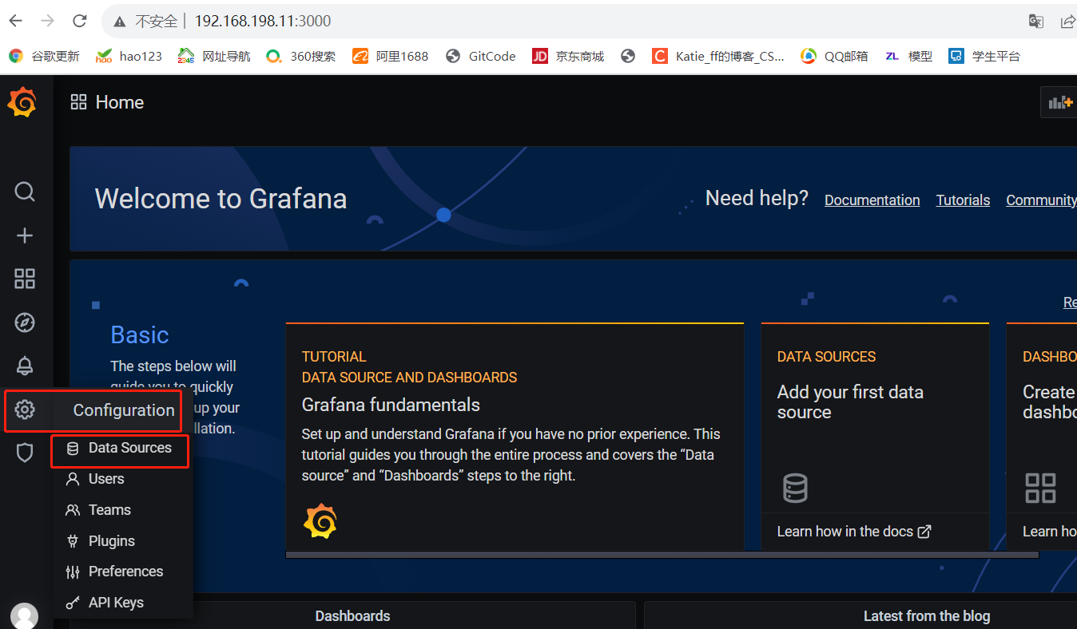Click the share icon in the address bar

pyautogui.click(x=1067, y=22)
